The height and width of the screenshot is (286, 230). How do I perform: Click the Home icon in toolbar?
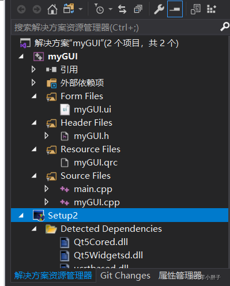[x=52, y=9]
